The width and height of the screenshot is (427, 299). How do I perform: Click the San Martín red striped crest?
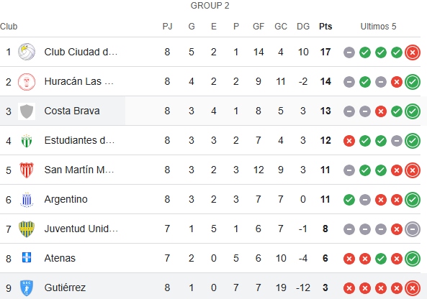point(27,170)
